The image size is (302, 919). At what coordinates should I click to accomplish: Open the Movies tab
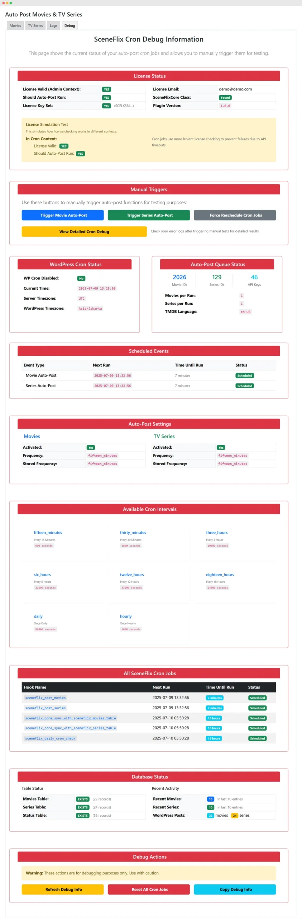pos(15,25)
